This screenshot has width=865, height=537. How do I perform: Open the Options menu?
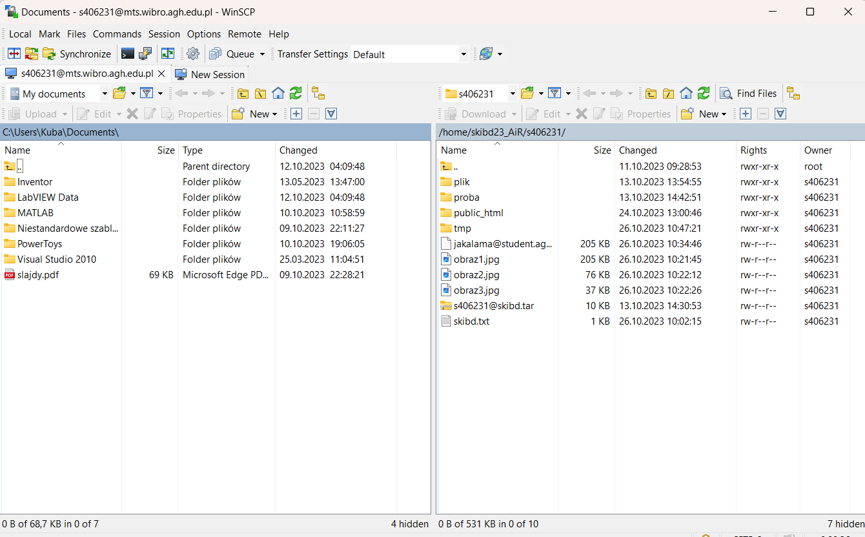(x=204, y=34)
